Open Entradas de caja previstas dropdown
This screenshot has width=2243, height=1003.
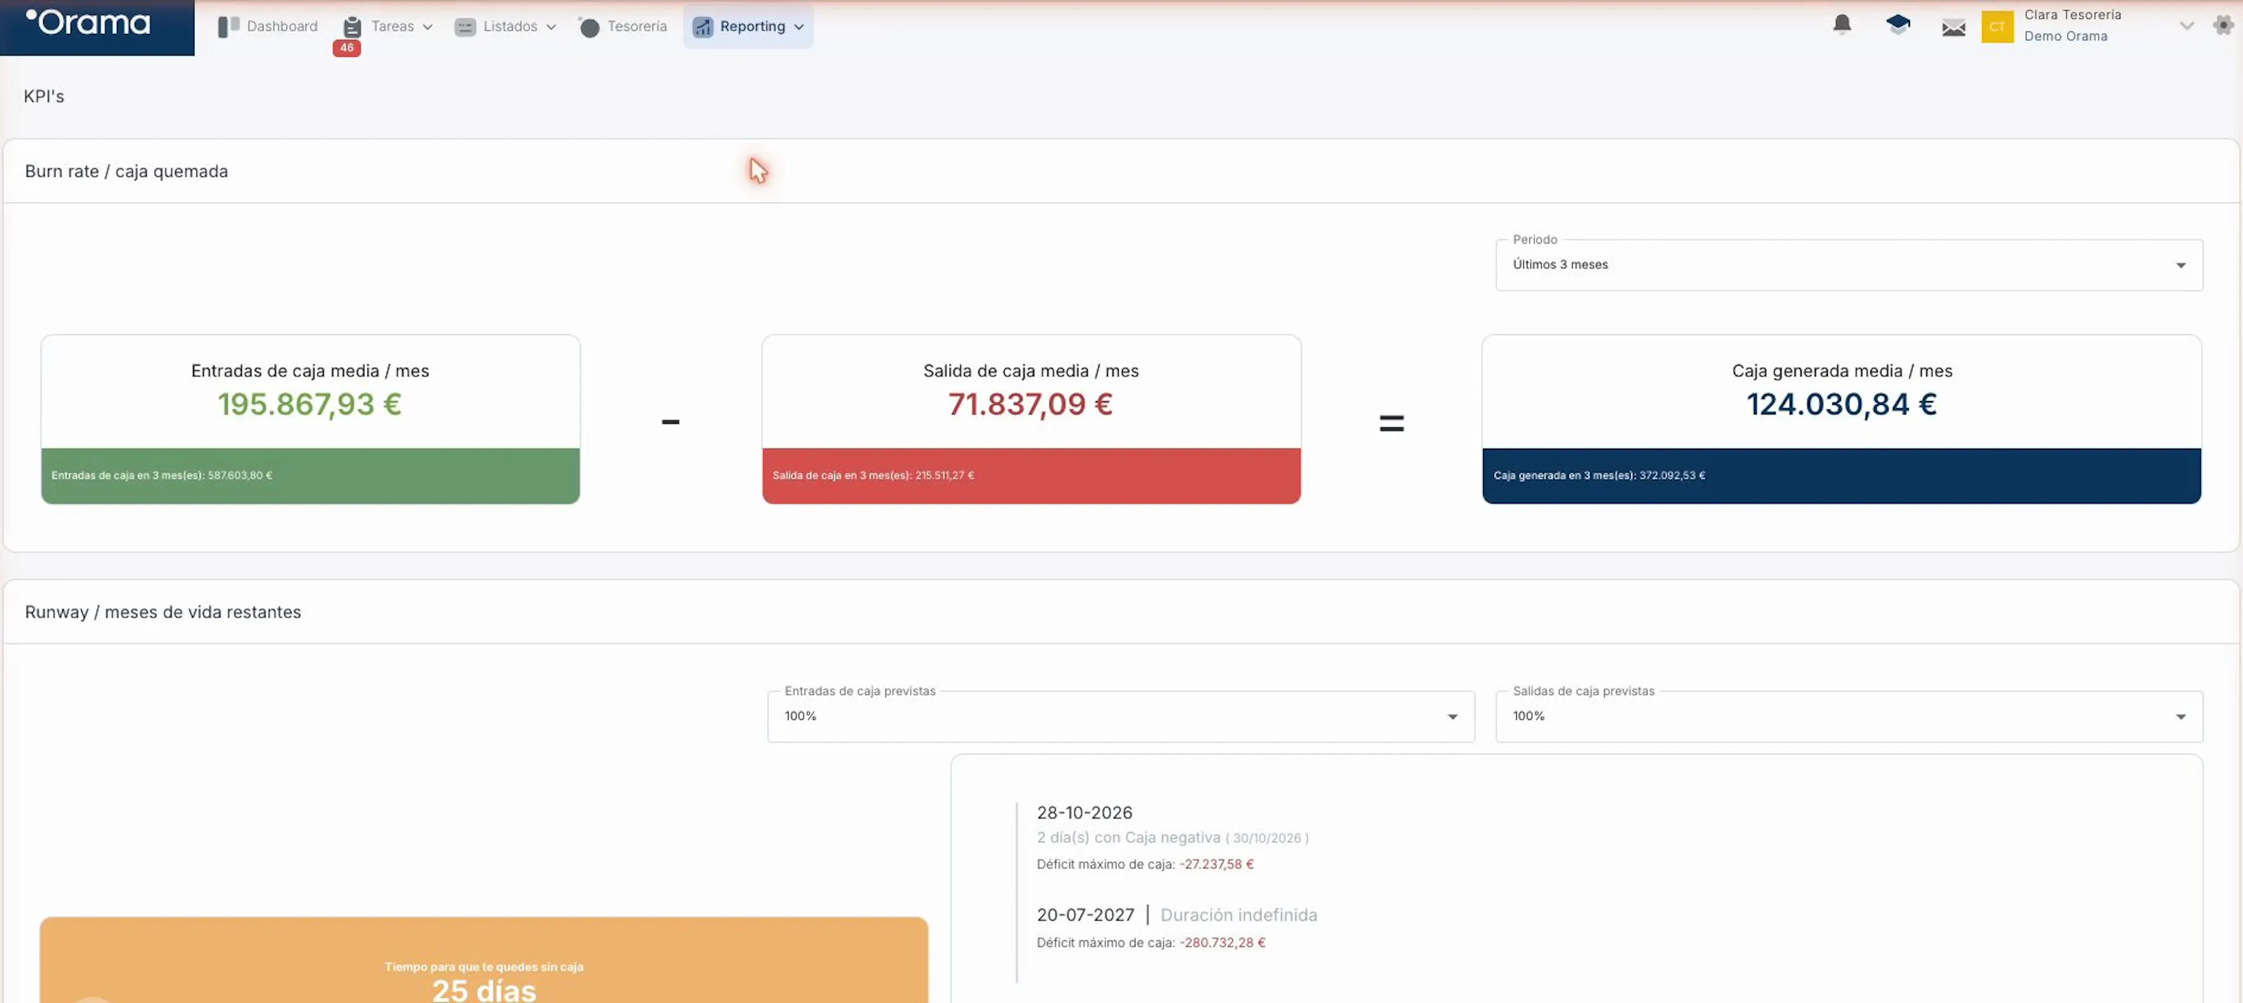[1121, 717]
